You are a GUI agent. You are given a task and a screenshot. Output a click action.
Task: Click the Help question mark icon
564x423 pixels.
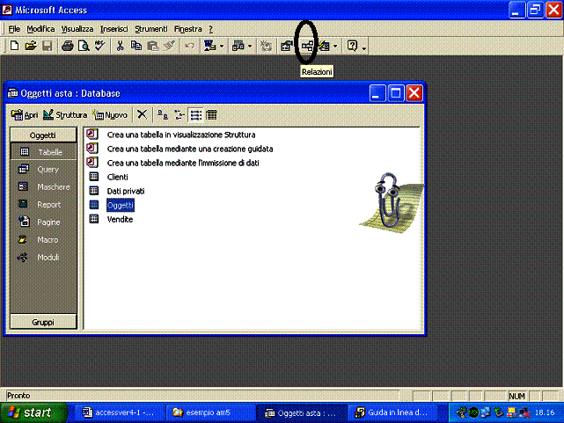tap(352, 46)
